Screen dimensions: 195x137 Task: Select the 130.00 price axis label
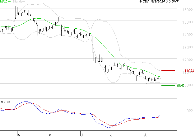point(188,47)
